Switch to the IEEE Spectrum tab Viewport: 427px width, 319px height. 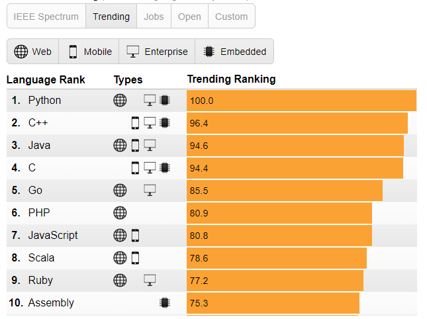click(x=46, y=17)
